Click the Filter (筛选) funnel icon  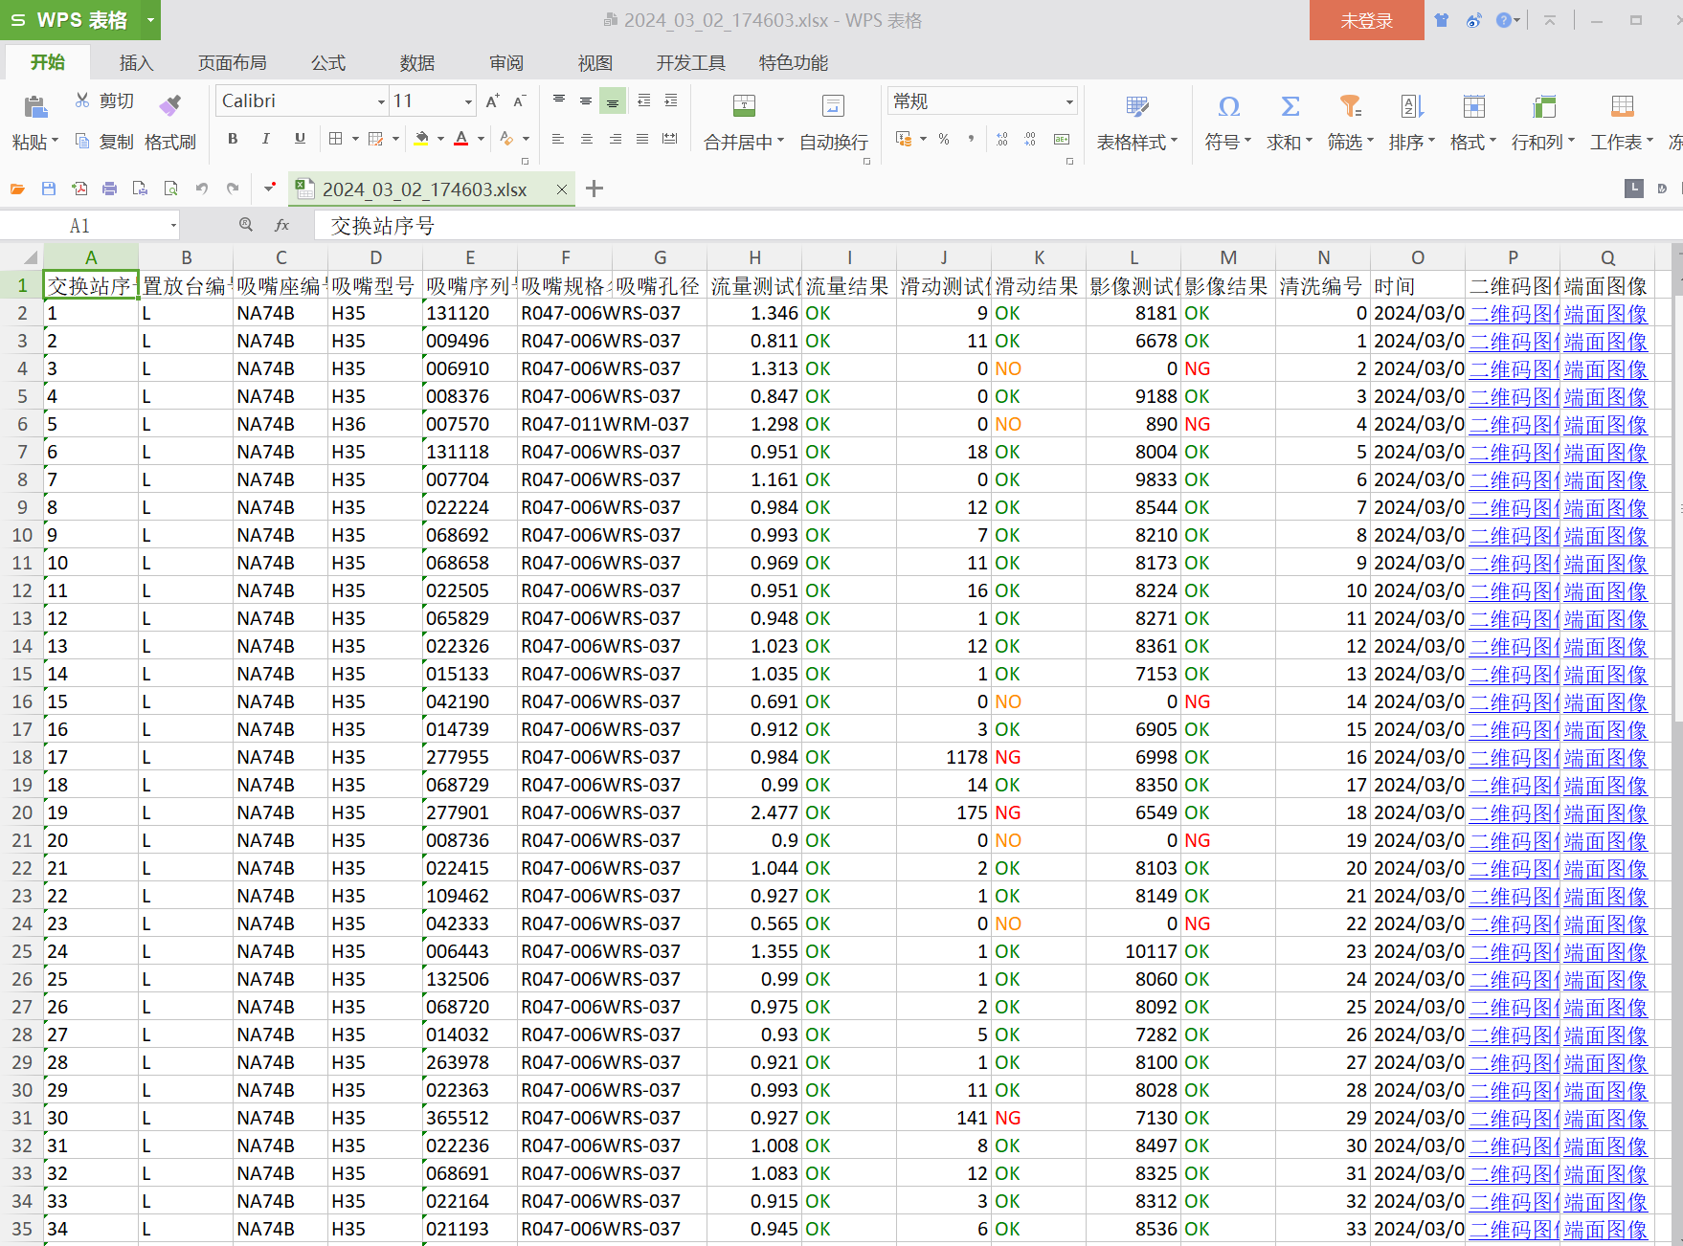point(1350,106)
